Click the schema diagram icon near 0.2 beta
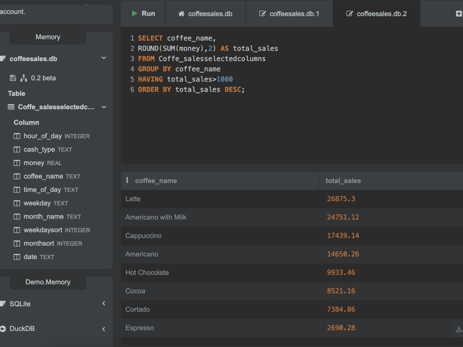Viewport: 463px width, 347px height. (x=24, y=78)
